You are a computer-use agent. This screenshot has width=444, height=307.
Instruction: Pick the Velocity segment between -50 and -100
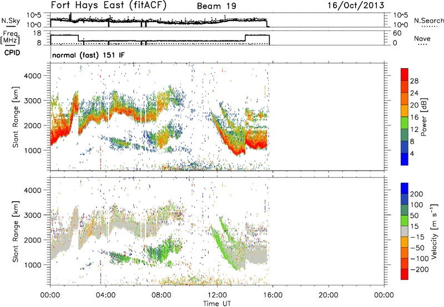[405, 253]
